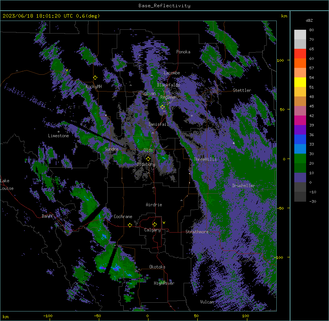The width and height of the screenshot is (329, 321).
Task: Click the km unit label at top right
Action: 284,16
